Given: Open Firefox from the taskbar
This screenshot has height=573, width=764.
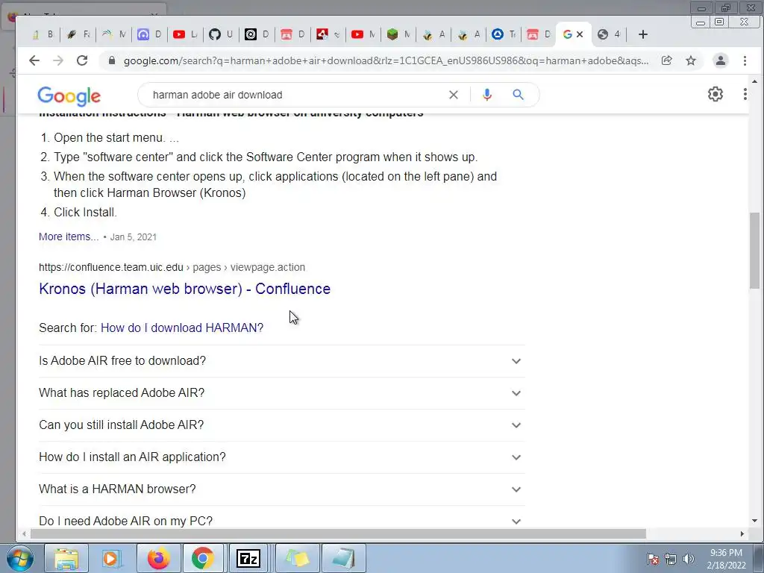Looking at the screenshot, I should 158,558.
